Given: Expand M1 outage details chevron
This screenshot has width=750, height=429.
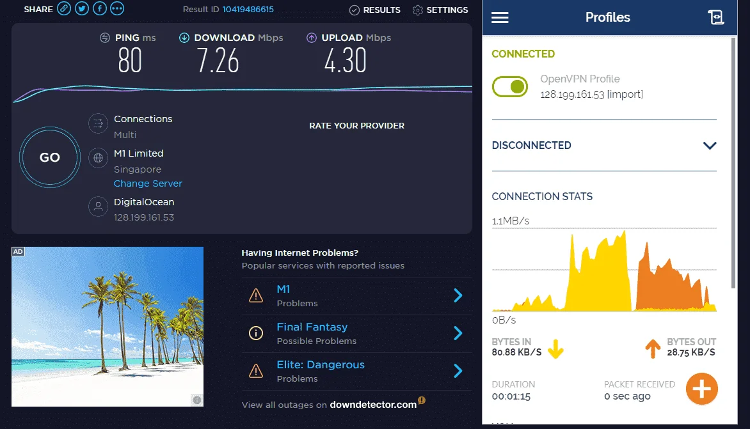Looking at the screenshot, I should coord(458,296).
